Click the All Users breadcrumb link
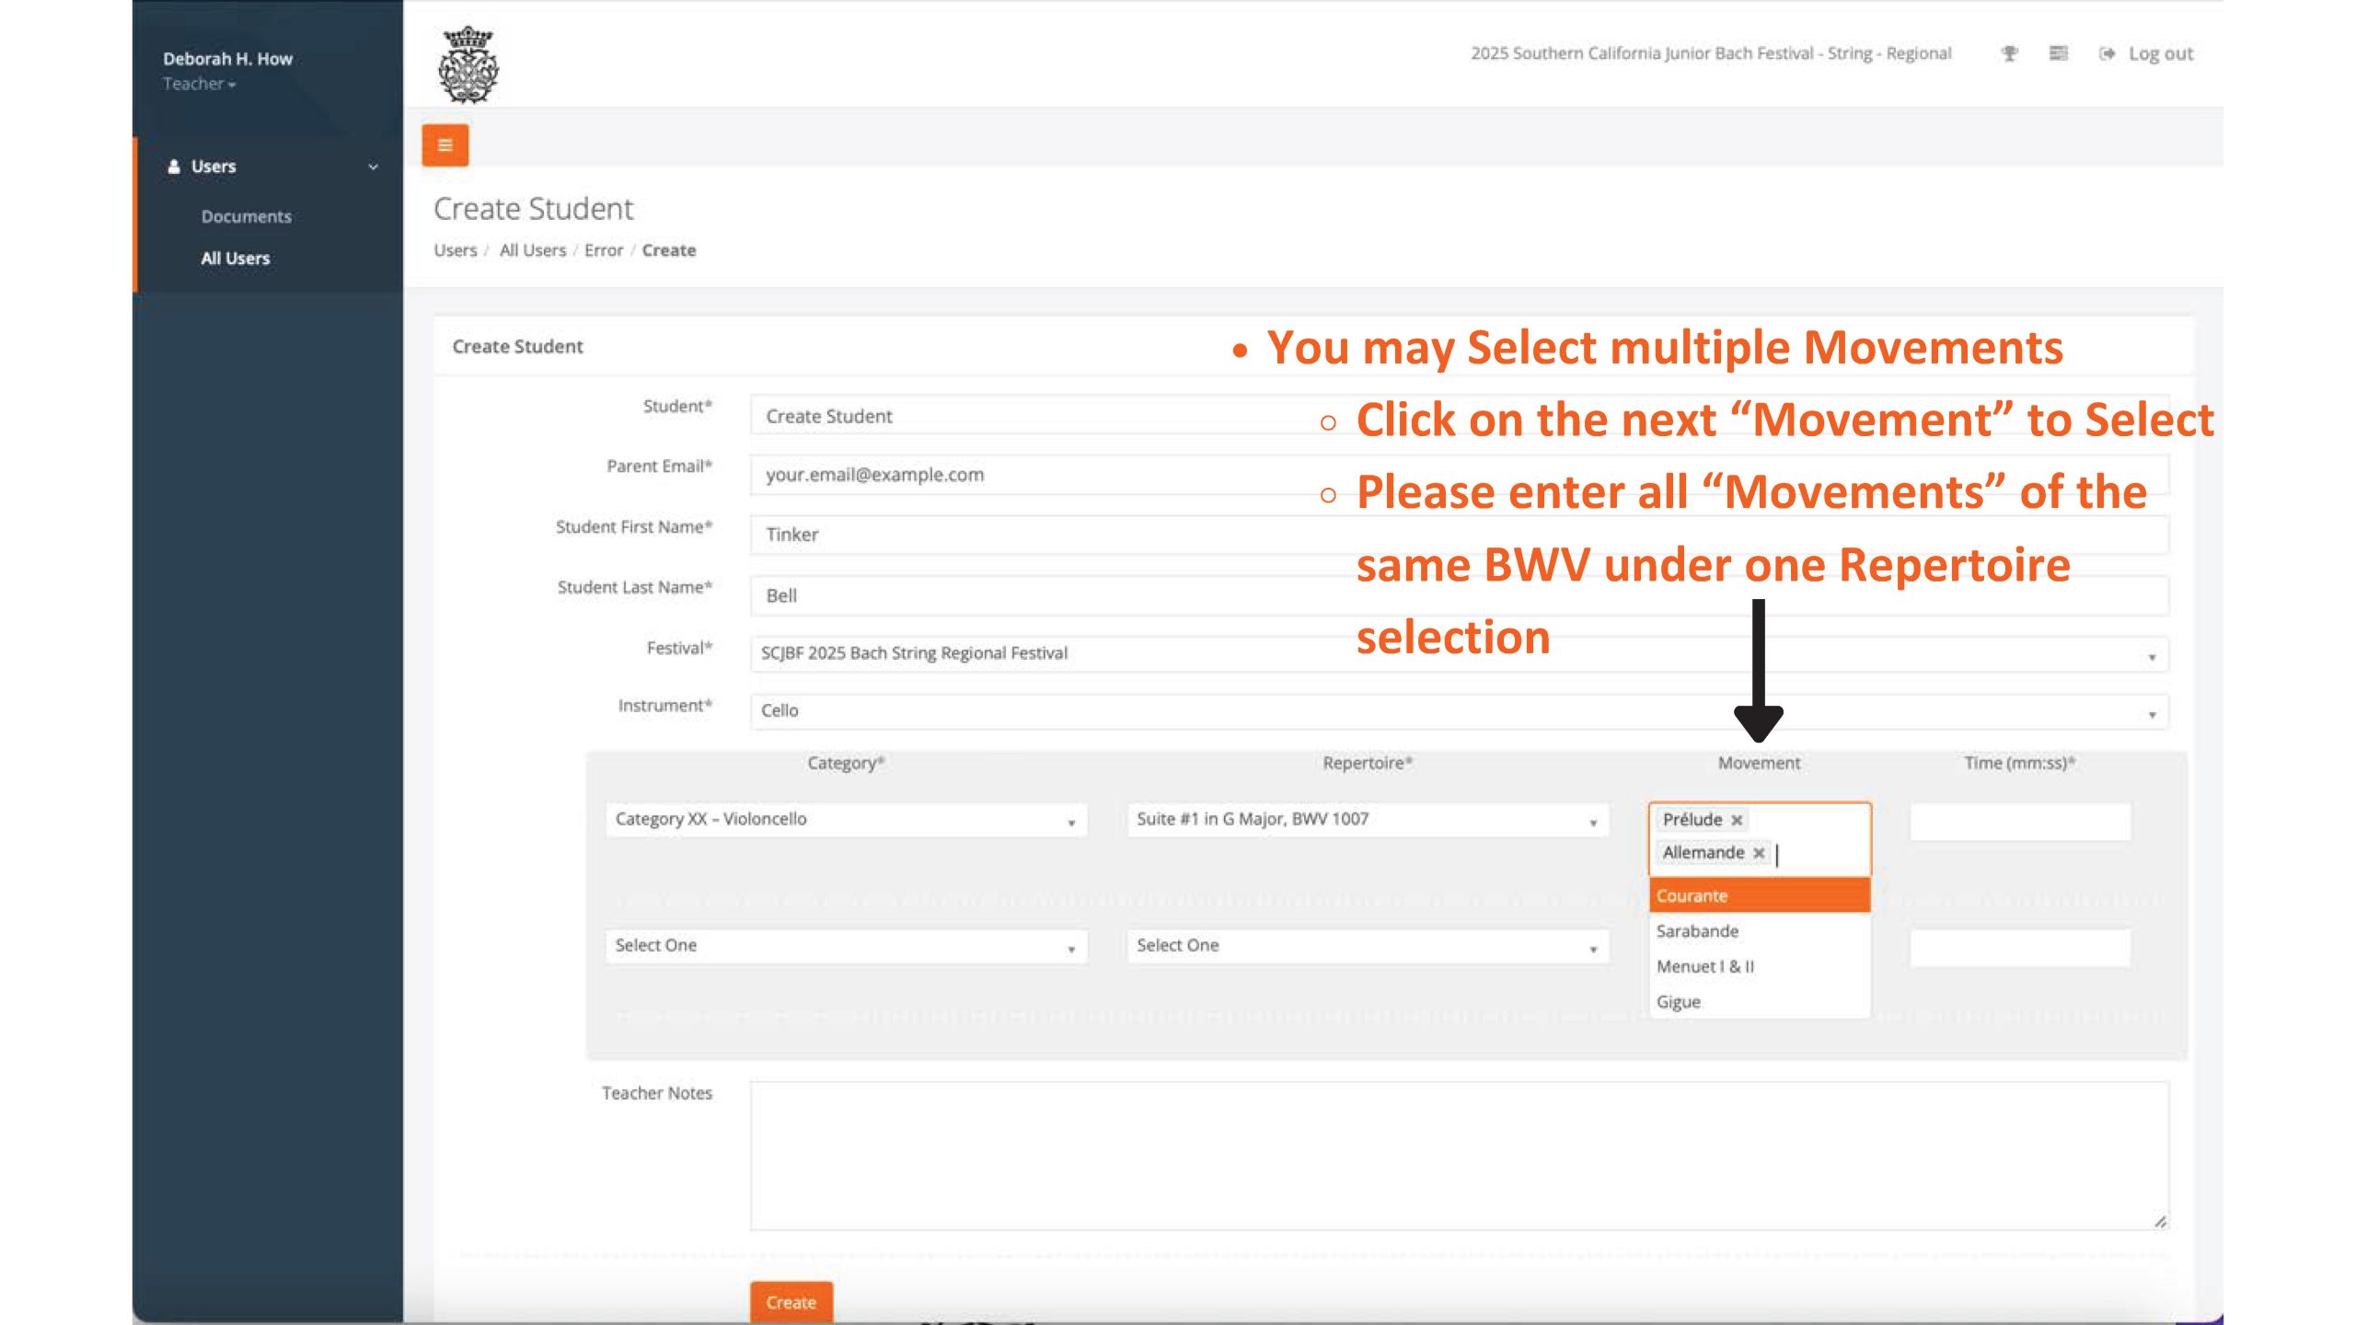This screenshot has width=2356, height=1325. point(532,250)
